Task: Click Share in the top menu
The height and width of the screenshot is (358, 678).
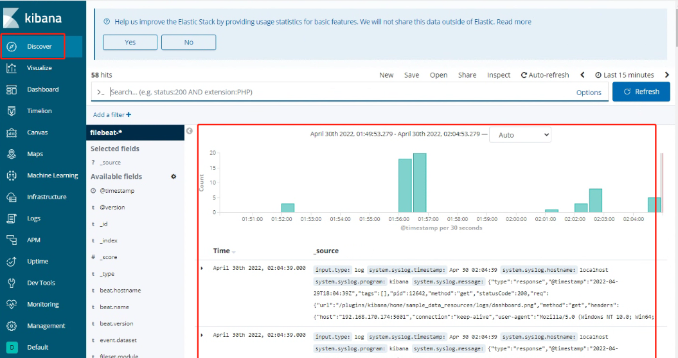Action: pos(467,75)
